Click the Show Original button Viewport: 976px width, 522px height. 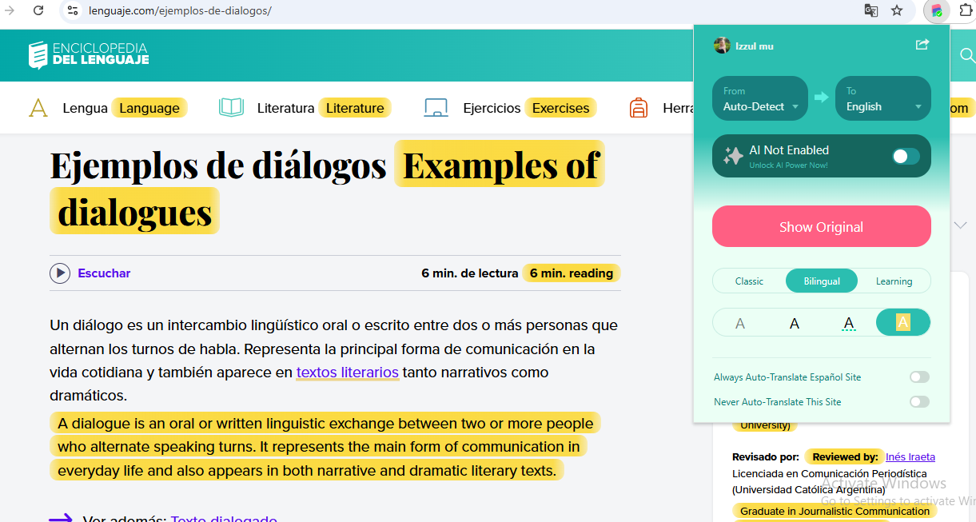(821, 227)
